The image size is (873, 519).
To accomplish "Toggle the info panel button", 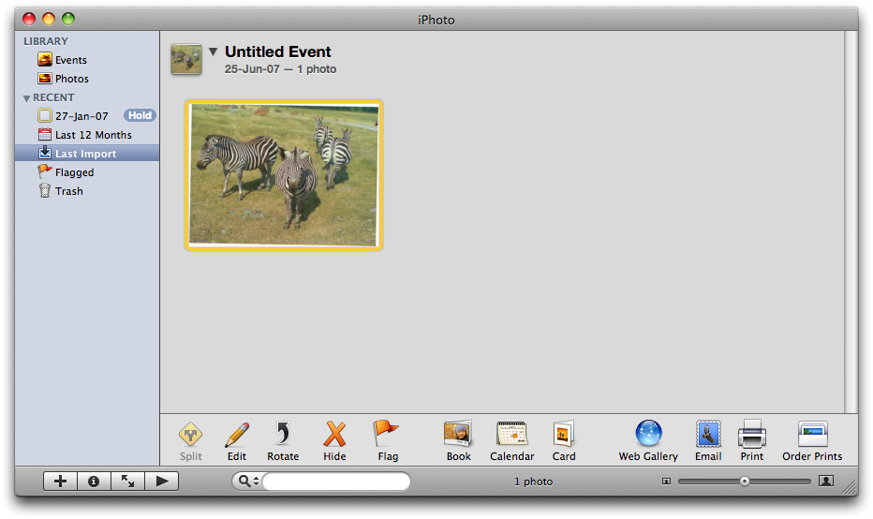I will point(94,482).
